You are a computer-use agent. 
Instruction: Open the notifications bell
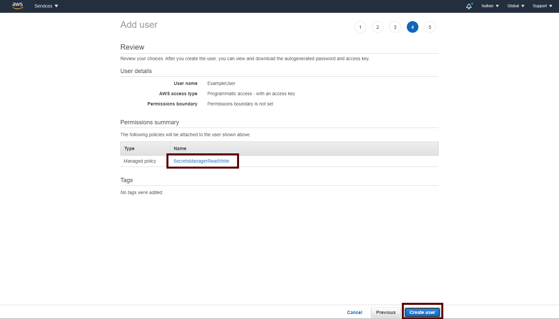tap(468, 6)
